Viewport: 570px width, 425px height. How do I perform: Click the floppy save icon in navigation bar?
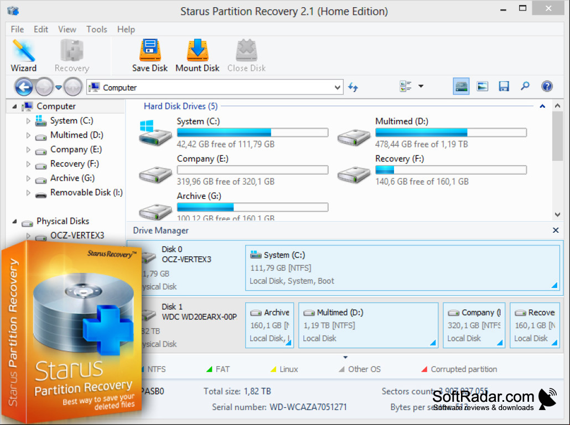pos(504,86)
